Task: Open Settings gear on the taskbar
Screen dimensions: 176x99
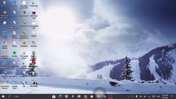Action: [98, 97]
